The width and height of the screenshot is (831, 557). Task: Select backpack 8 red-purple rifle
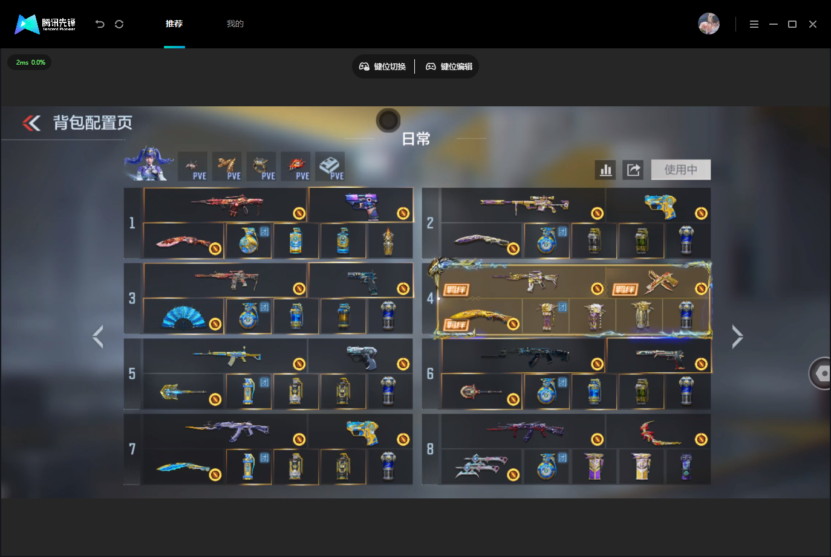[524, 431]
